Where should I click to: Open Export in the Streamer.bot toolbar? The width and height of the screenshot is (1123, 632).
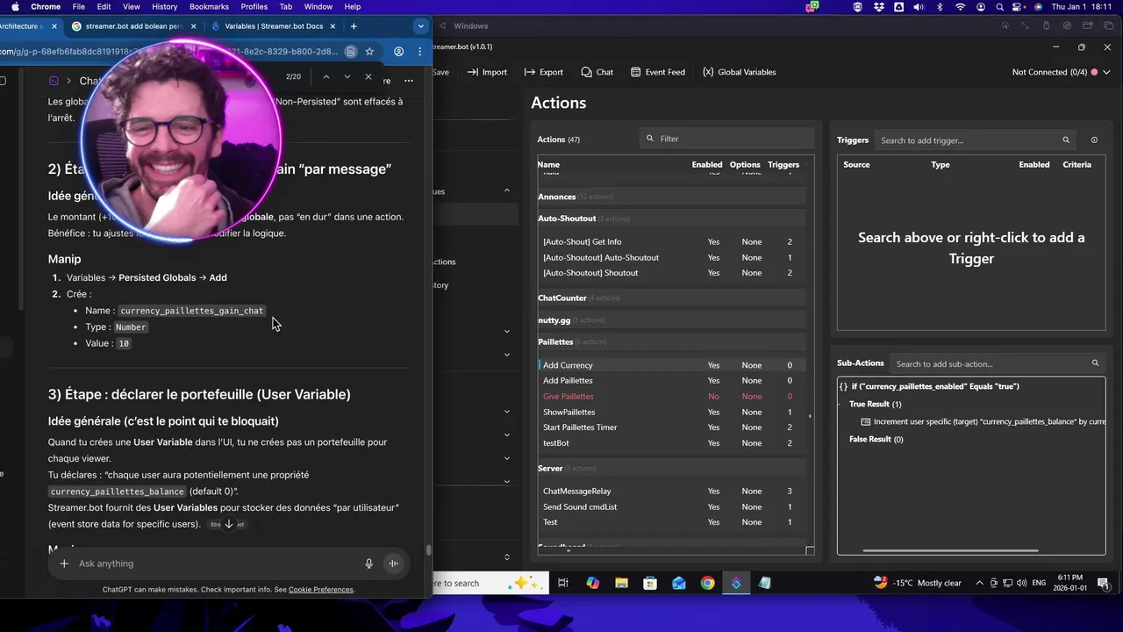[543, 72]
